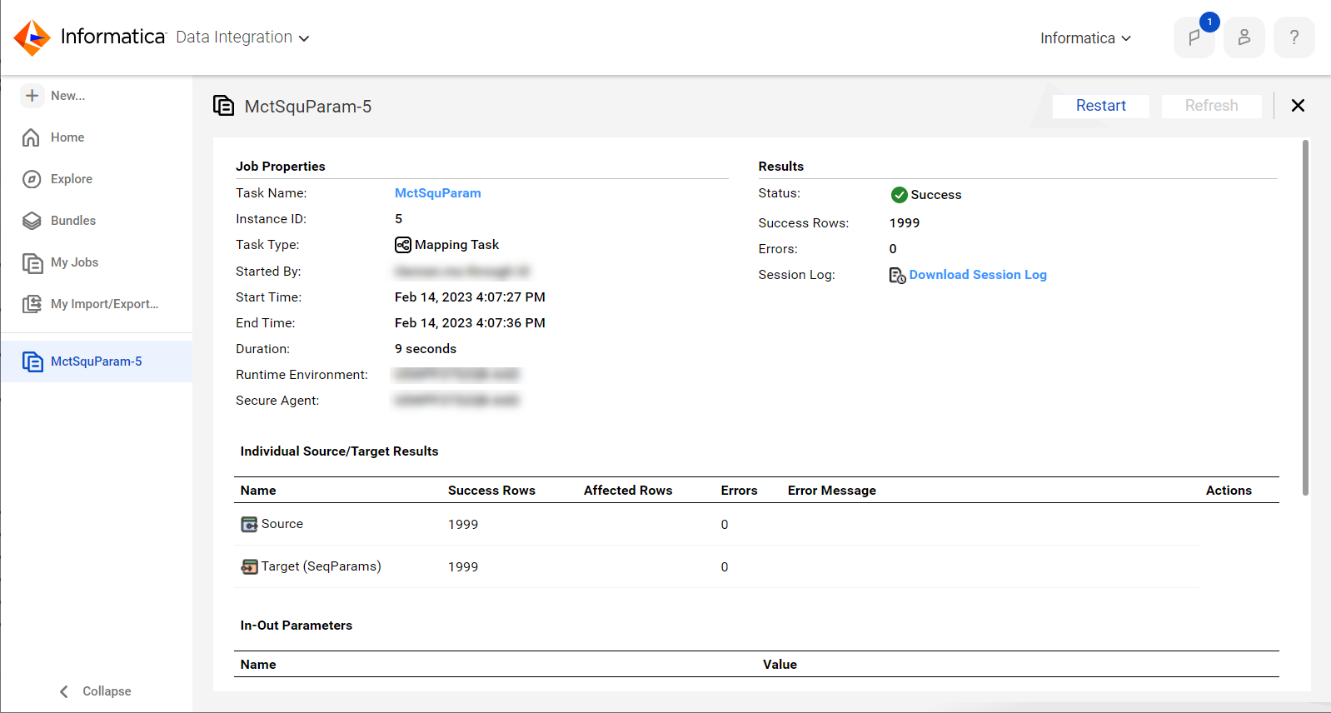Click the Bundles stack icon
This screenshot has height=713, width=1331.
(32, 221)
